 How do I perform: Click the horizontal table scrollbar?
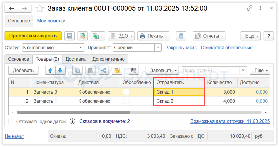(73, 113)
